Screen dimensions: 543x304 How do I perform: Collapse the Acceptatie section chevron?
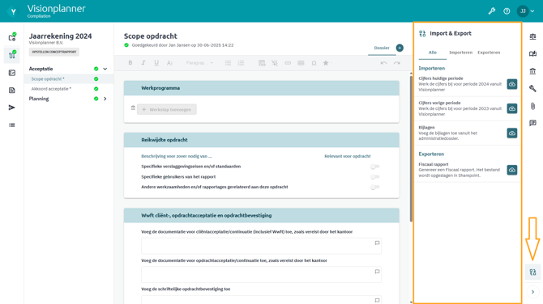(105, 69)
